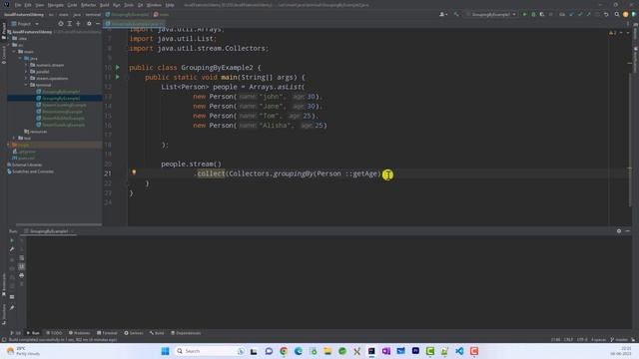Viewport: 639px width, 359px height.
Task: Expand the parallel package
Action: pos(26,72)
